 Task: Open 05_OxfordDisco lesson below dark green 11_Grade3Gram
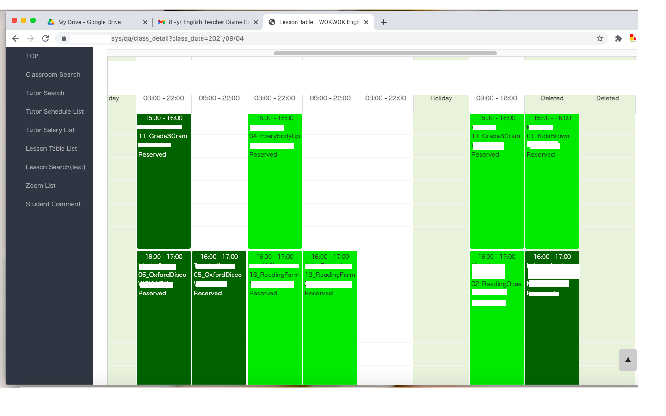[164, 318]
